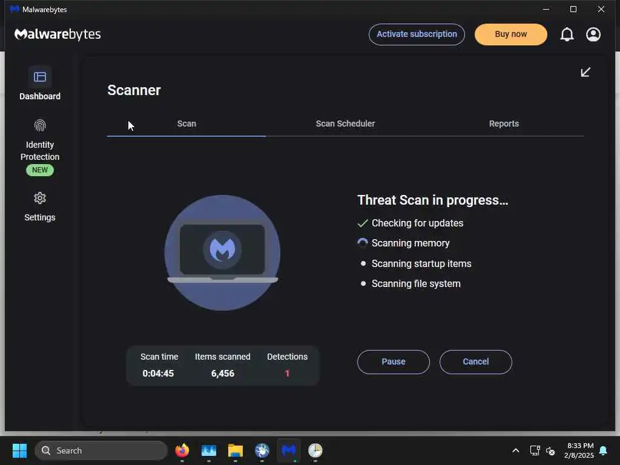This screenshot has height=465, width=620.
Task: Open the globe app icon in taskbar
Action: point(262,450)
